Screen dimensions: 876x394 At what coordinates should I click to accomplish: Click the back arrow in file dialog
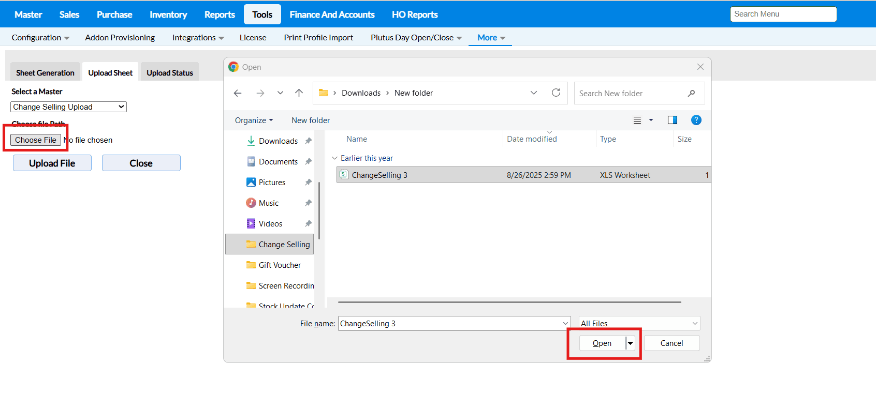[238, 93]
